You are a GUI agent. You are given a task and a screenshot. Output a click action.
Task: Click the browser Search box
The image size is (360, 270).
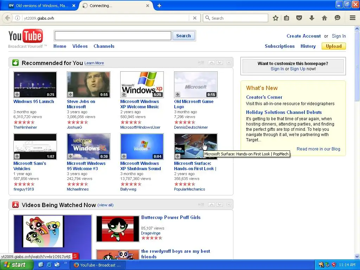click(x=236, y=18)
